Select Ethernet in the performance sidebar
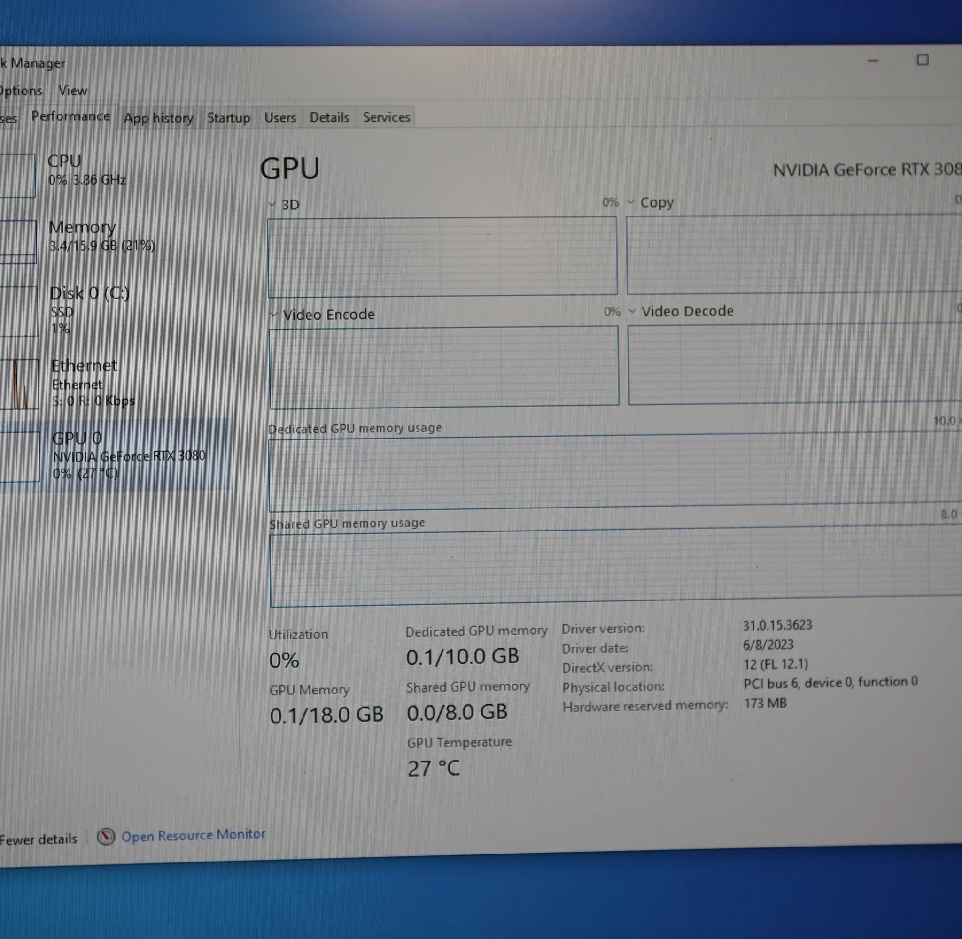Image resolution: width=962 pixels, height=939 pixels. click(x=115, y=383)
